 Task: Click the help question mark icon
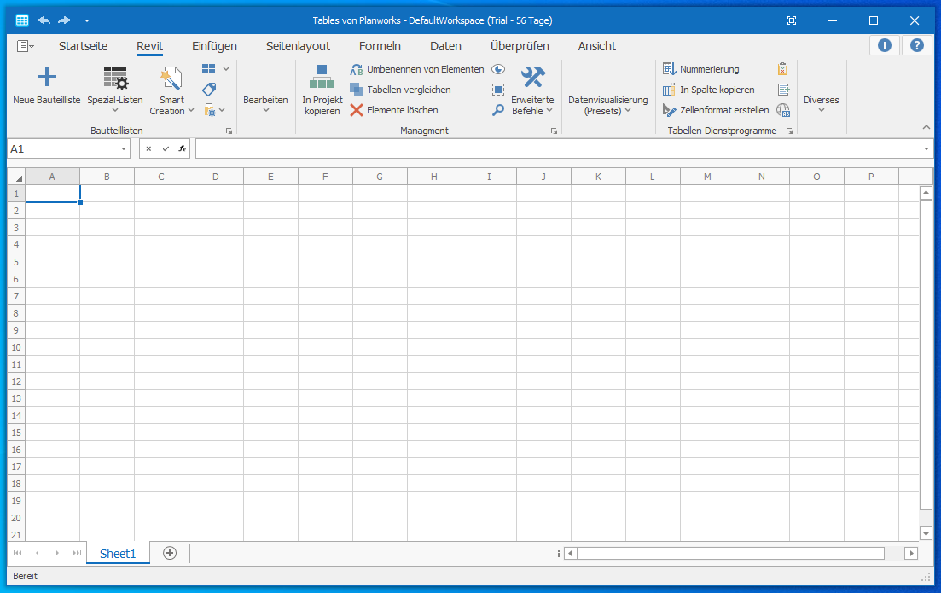917,46
